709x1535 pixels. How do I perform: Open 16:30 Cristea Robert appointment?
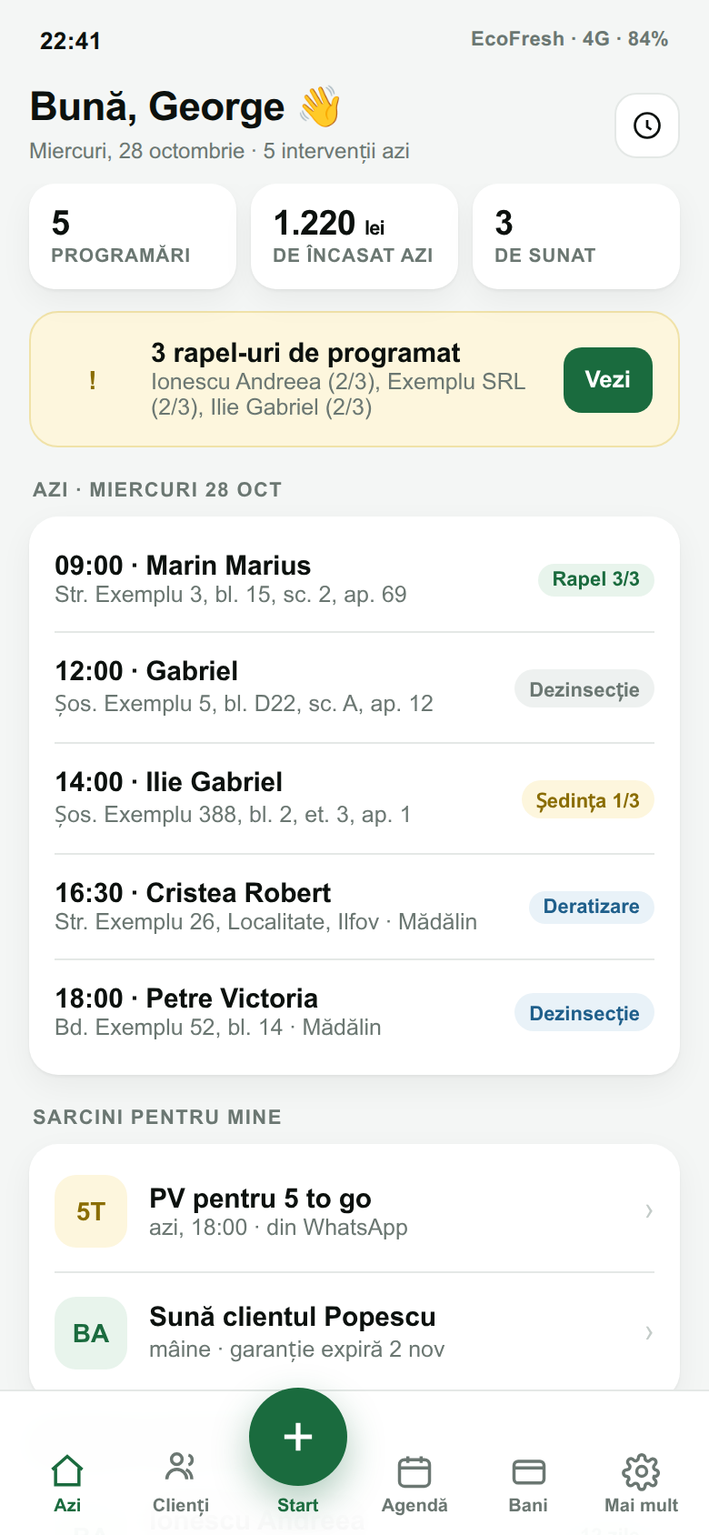(x=354, y=907)
